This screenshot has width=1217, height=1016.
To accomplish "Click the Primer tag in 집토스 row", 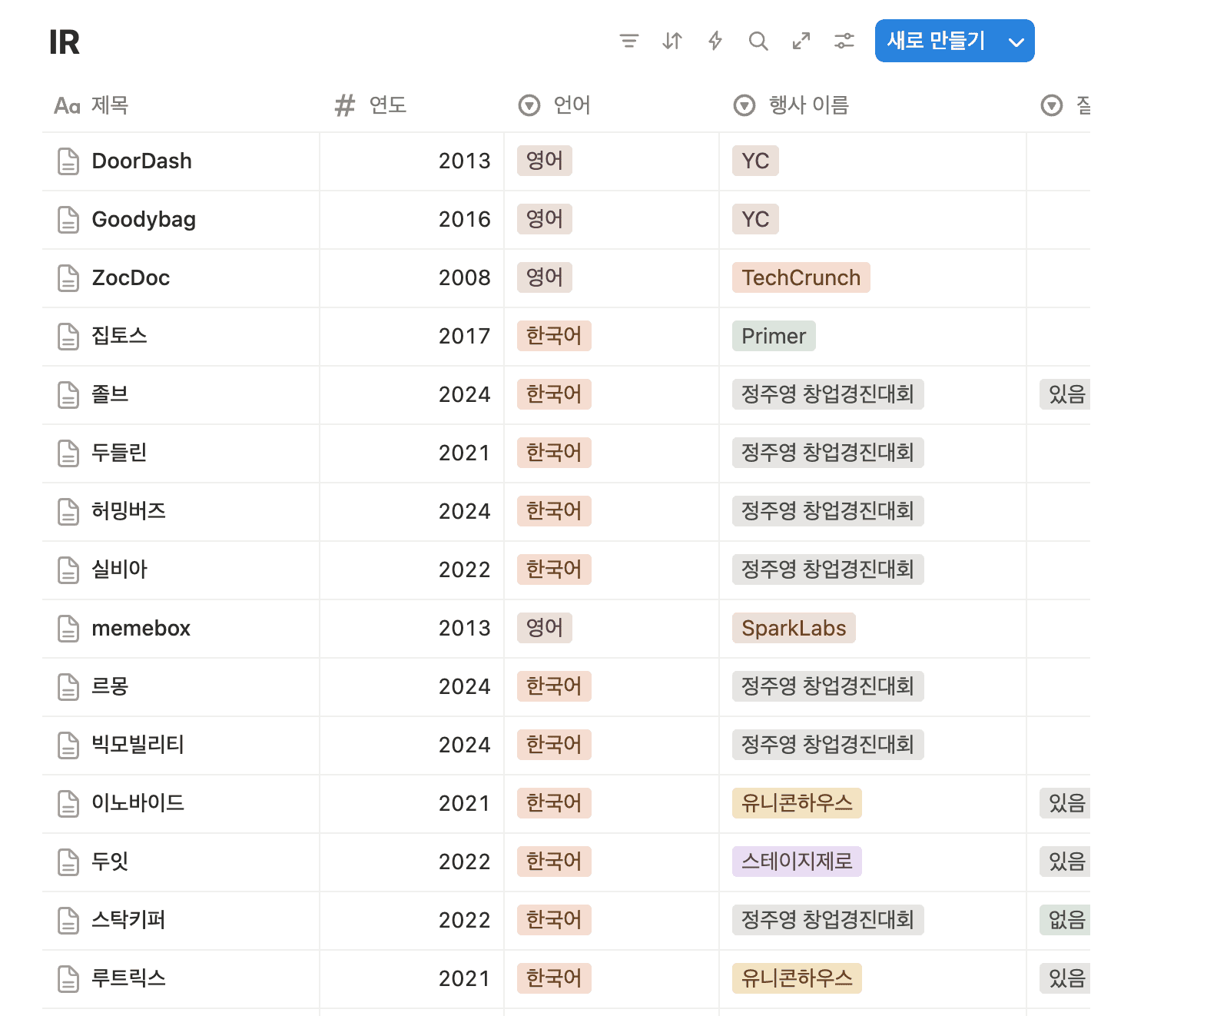I will point(773,336).
